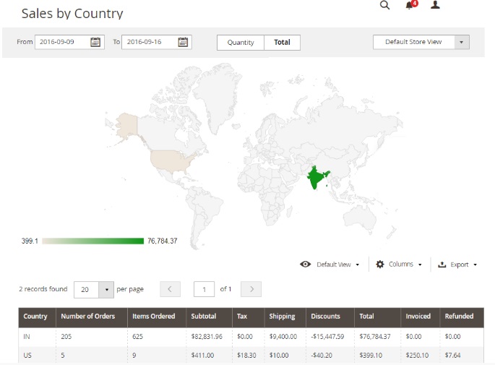Open the notifications bell icon
This screenshot has width=495, height=365.
(410, 5)
